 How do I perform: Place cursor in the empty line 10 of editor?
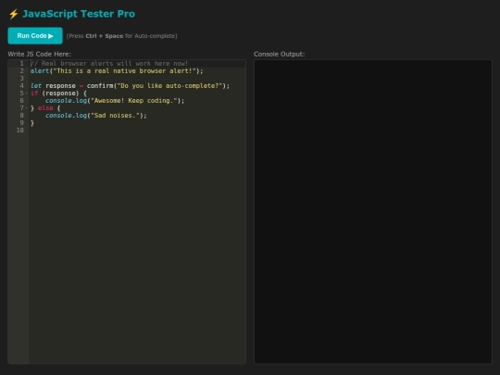coord(137,131)
